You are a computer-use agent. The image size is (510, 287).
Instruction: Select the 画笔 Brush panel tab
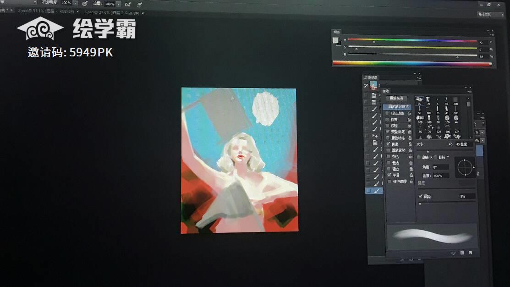[386, 91]
